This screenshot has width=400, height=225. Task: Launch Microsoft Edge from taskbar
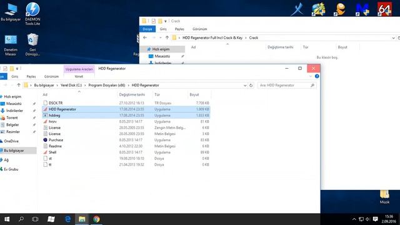tap(67, 219)
